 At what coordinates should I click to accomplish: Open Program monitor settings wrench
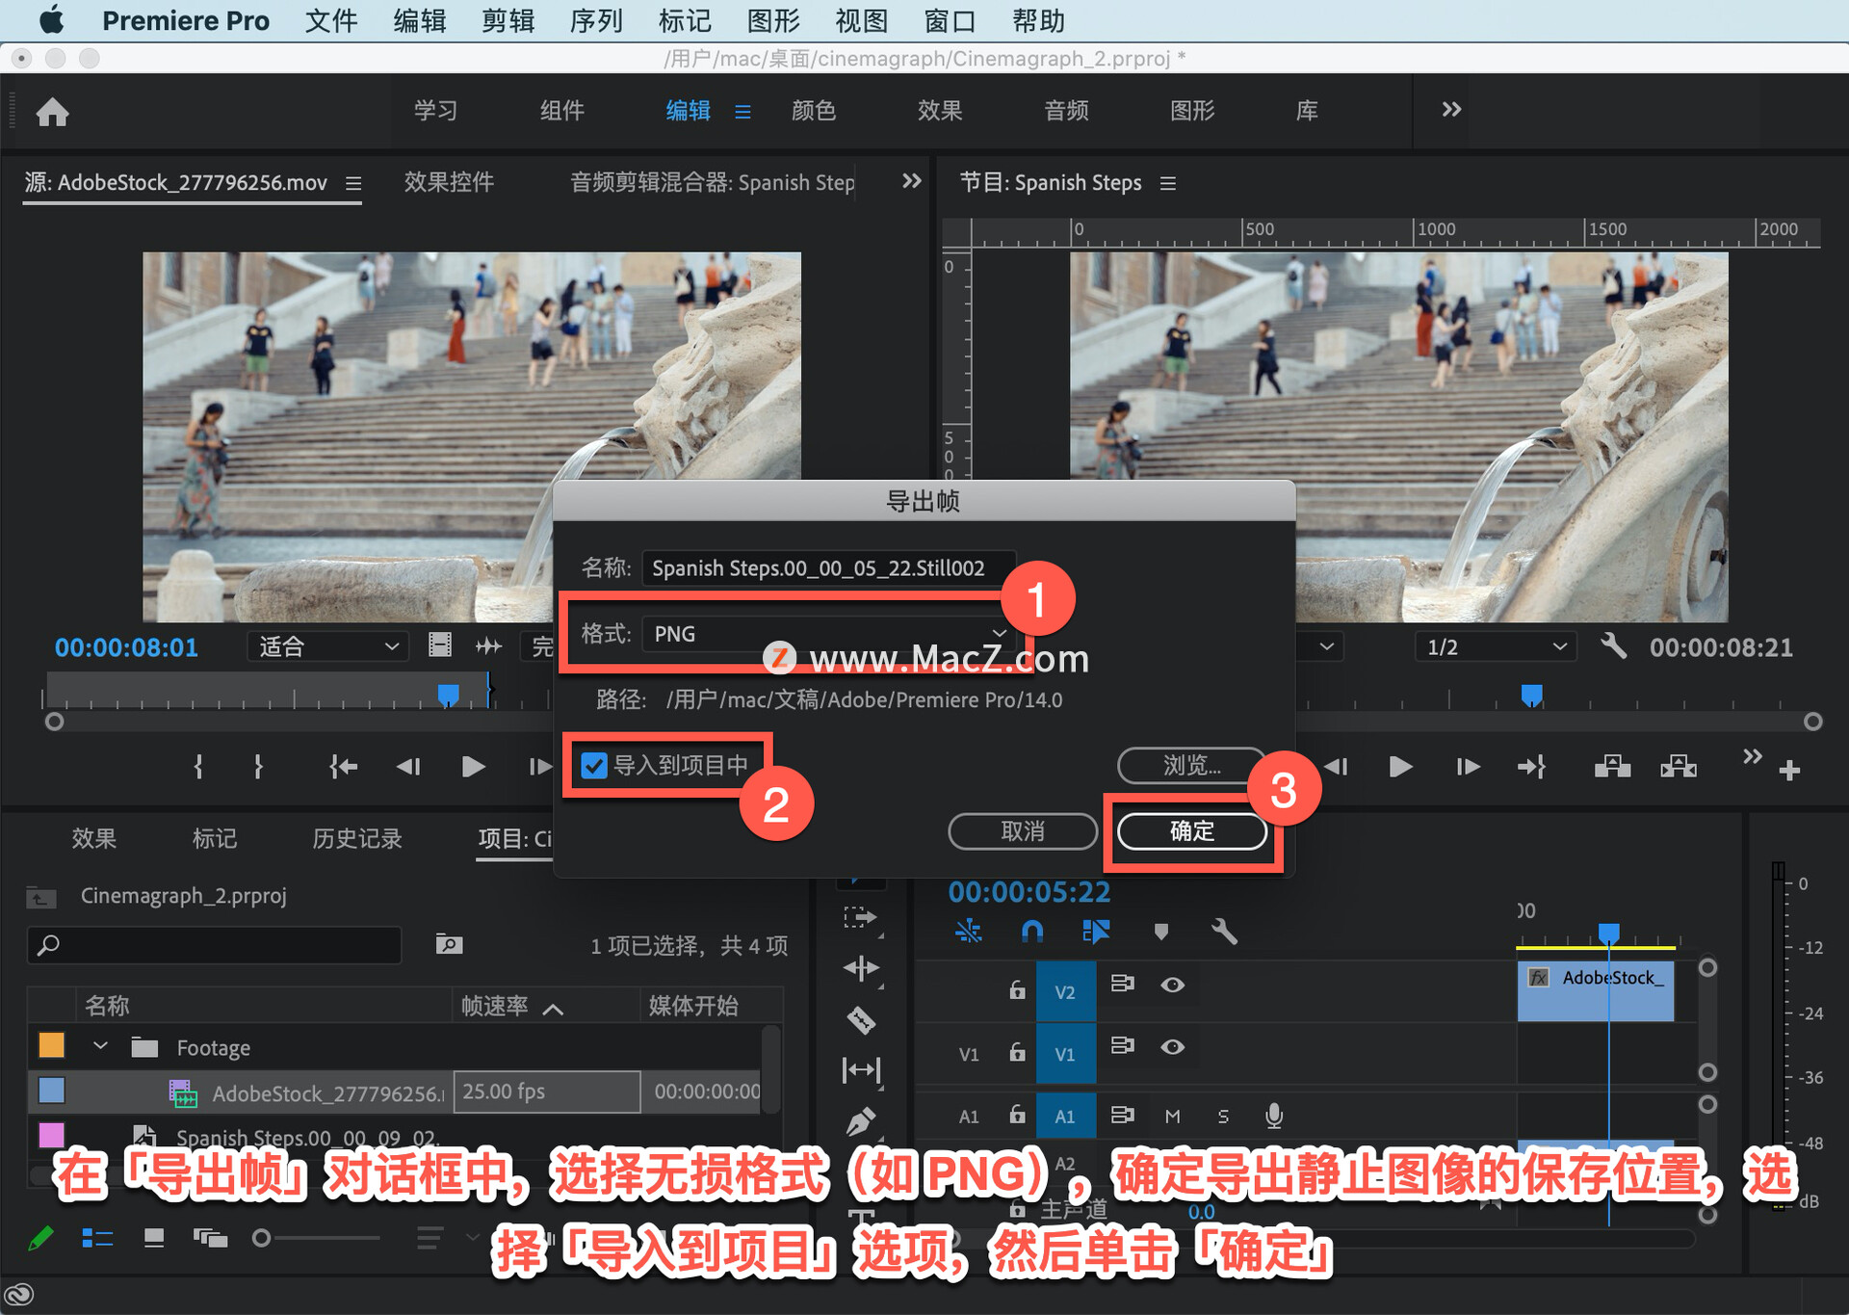tap(1613, 645)
